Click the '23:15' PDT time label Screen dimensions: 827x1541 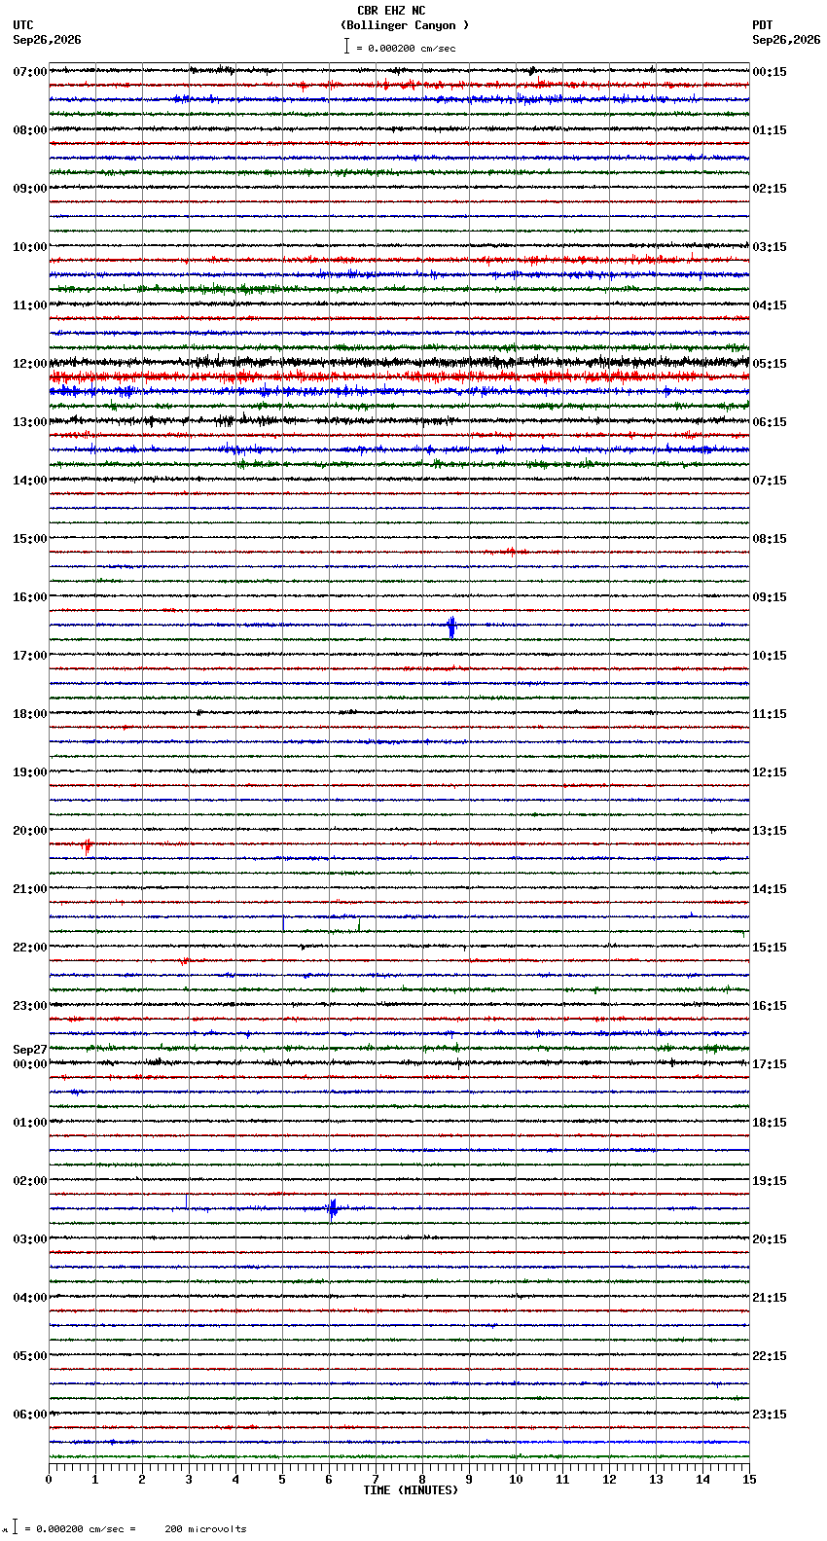[770, 1415]
